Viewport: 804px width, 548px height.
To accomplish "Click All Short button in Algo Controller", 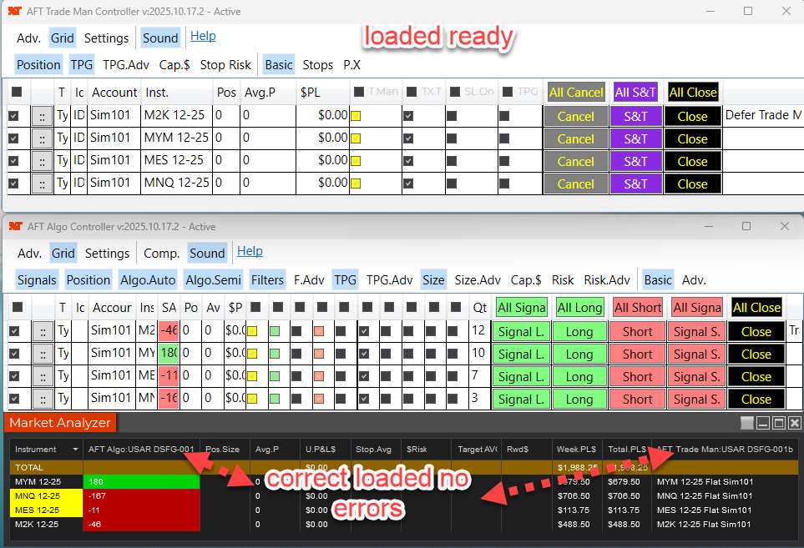I will click(x=638, y=307).
